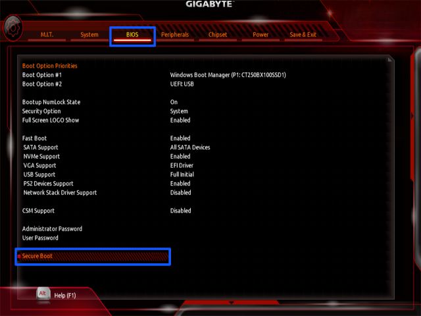Open the Help (F1) button
Image resolution: width=421 pixels, height=316 pixels.
65,296
